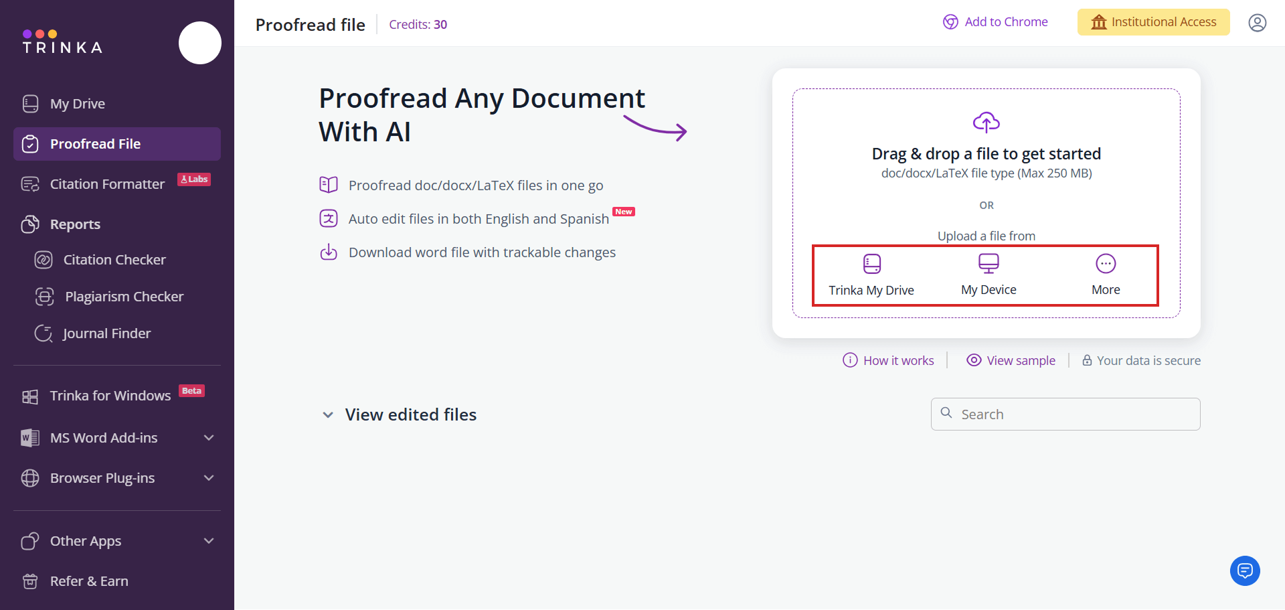Click the Journal Finder icon
This screenshot has height=610, width=1285.
[x=44, y=333]
